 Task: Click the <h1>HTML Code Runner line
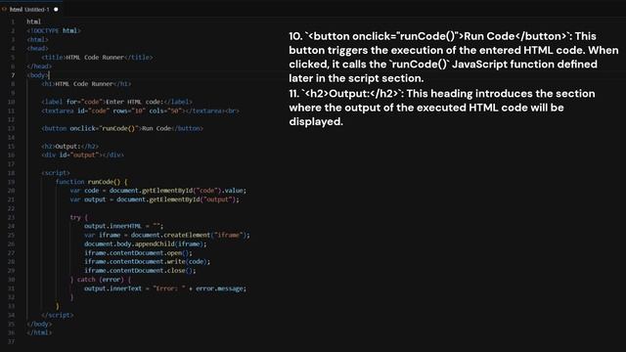pyautogui.click(x=86, y=84)
